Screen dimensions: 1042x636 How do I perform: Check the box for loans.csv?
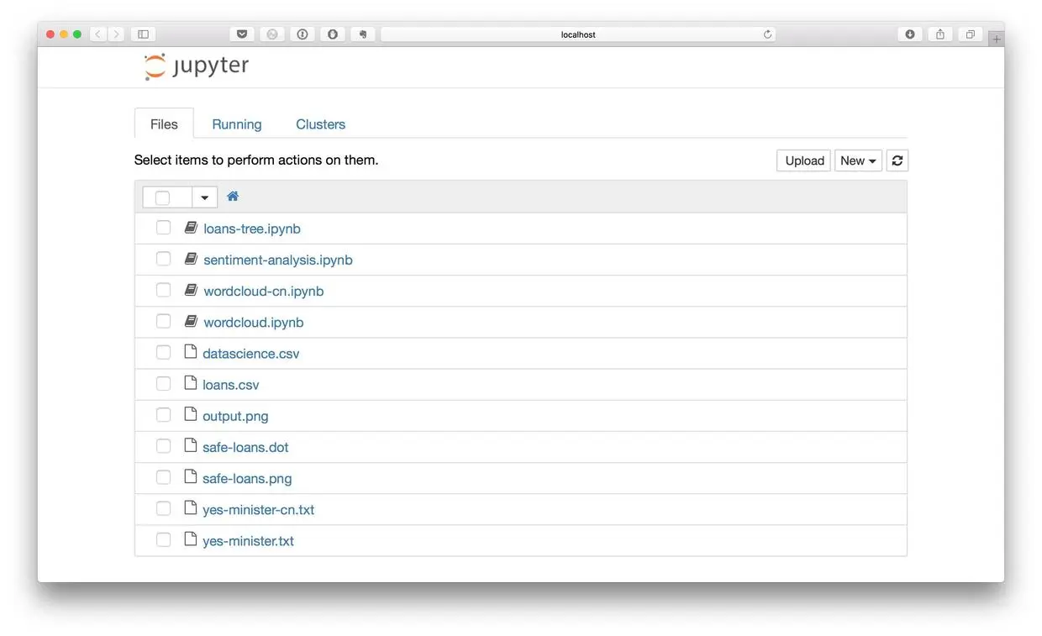(x=163, y=383)
